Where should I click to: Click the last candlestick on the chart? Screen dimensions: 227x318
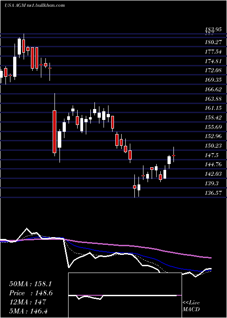coord(174,155)
